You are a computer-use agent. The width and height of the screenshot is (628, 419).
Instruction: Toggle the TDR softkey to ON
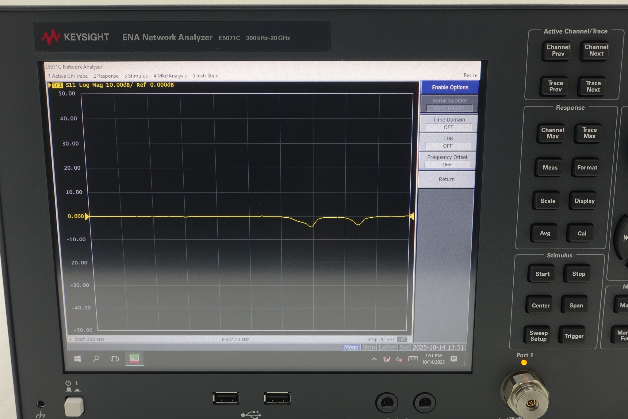point(448,142)
